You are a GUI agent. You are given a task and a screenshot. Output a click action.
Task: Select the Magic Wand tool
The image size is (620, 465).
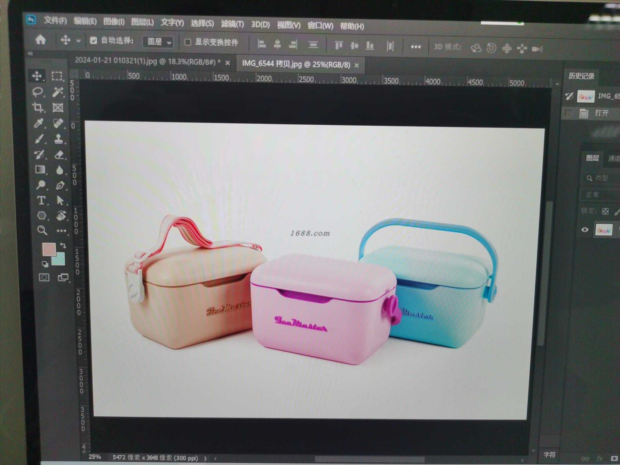pyautogui.click(x=57, y=92)
